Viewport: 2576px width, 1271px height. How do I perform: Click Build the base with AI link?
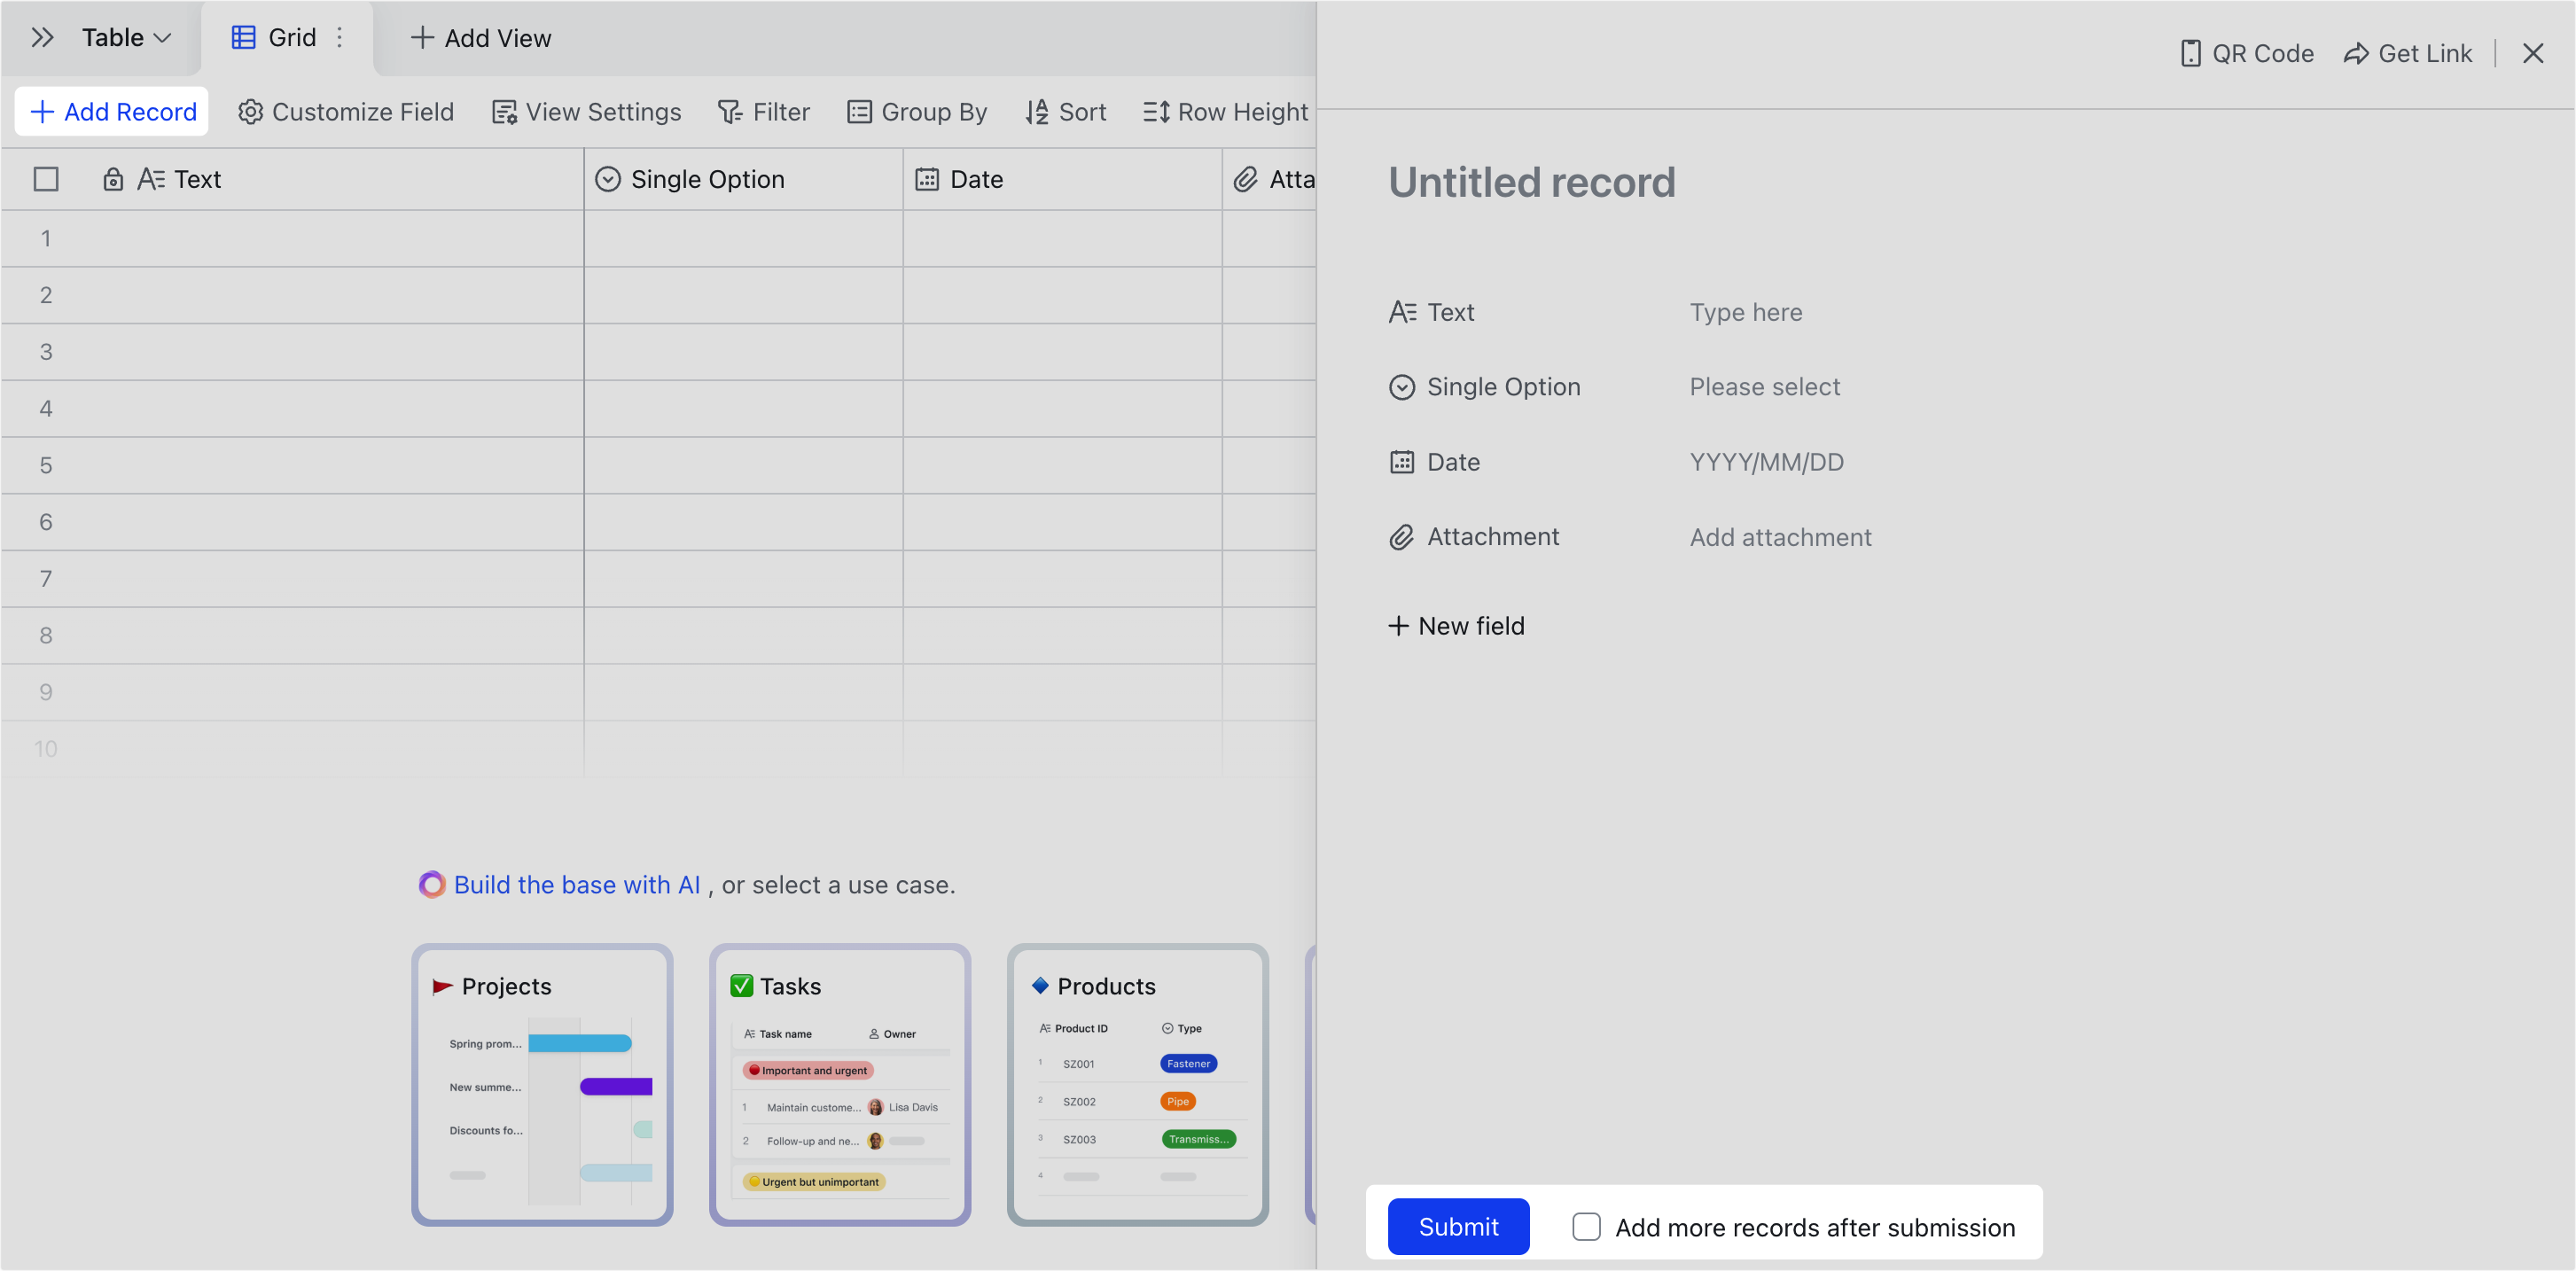coord(577,885)
